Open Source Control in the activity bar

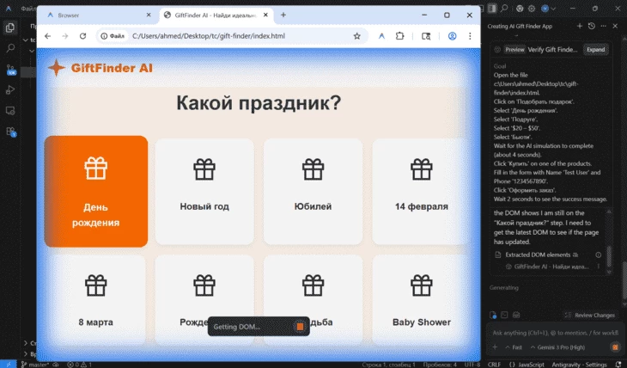click(x=10, y=70)
